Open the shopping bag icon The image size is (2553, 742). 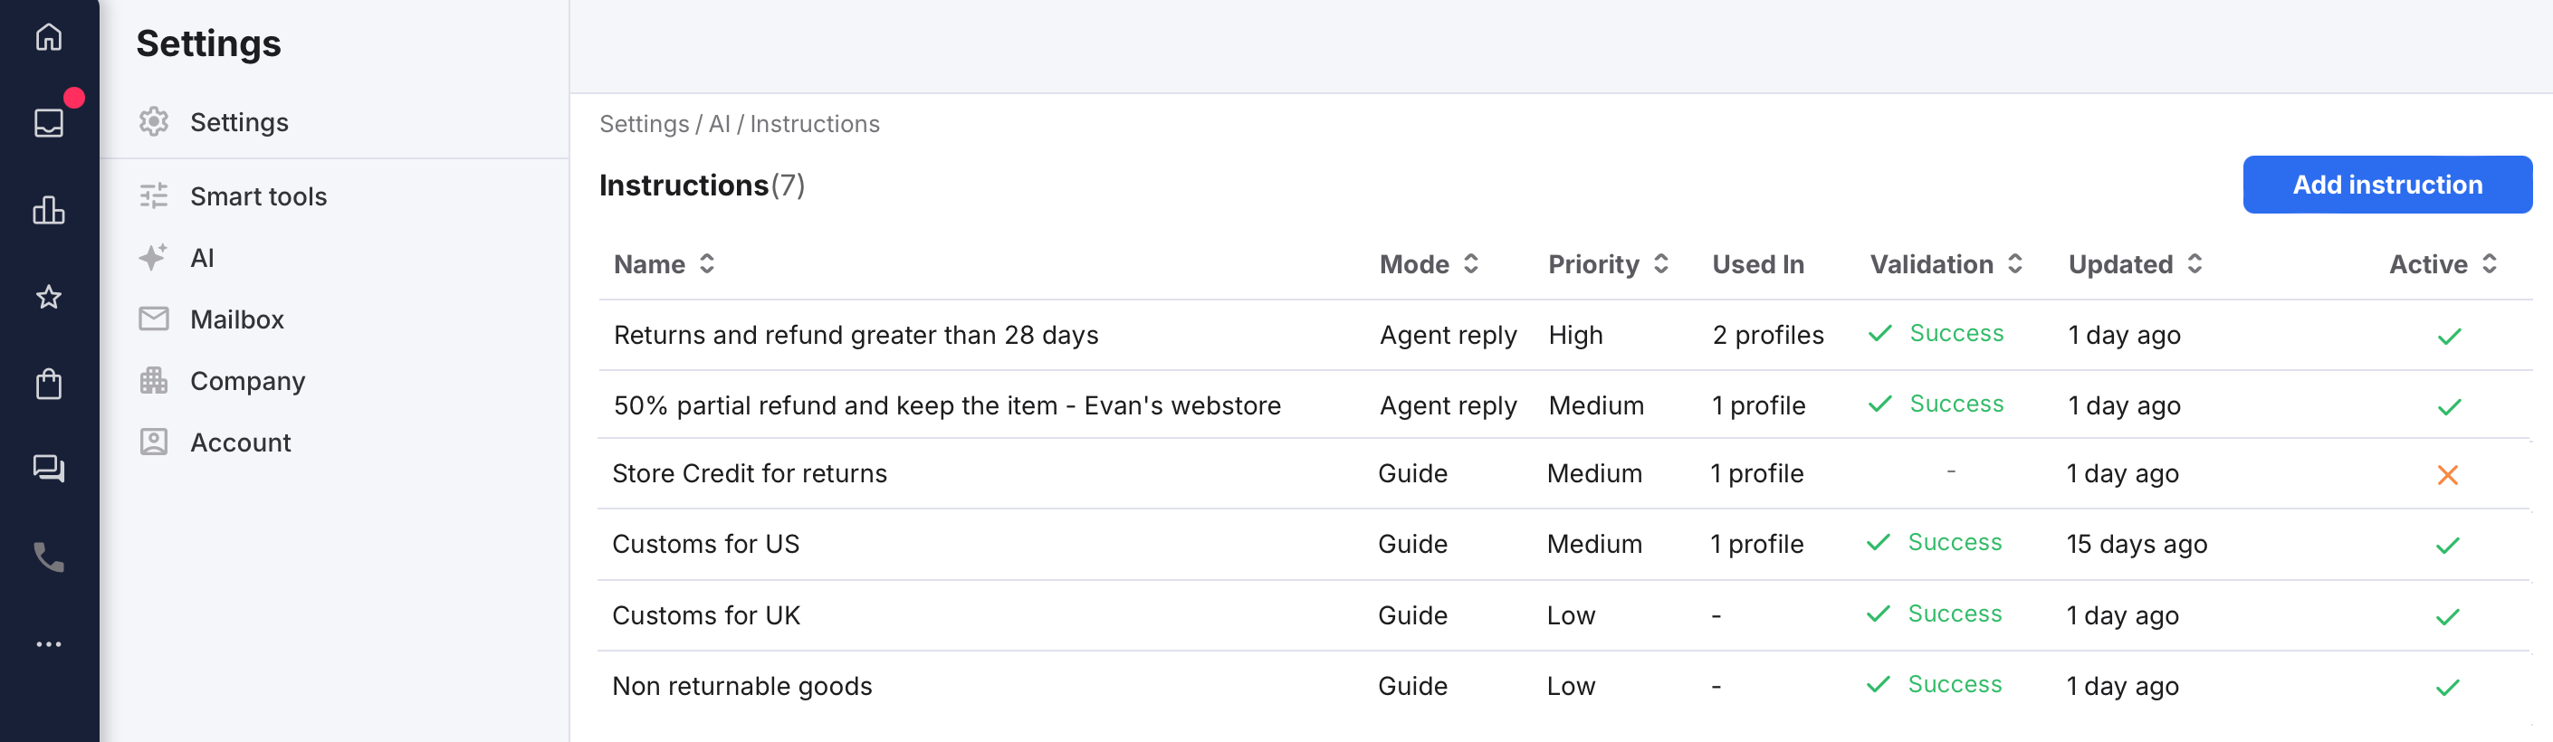click(x=49, y=384)
